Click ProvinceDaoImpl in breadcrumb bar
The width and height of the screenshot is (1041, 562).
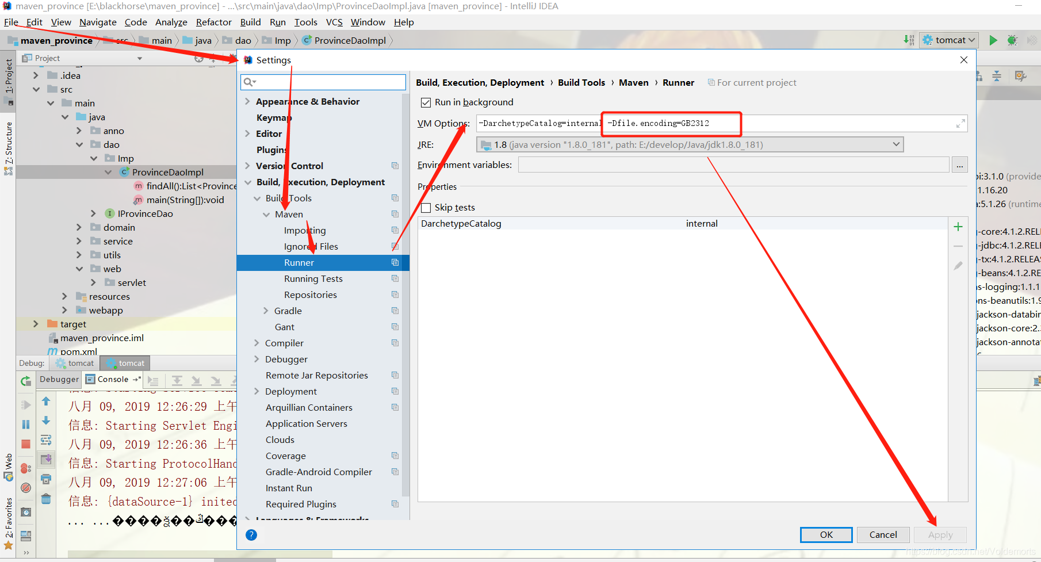[350, 40]
